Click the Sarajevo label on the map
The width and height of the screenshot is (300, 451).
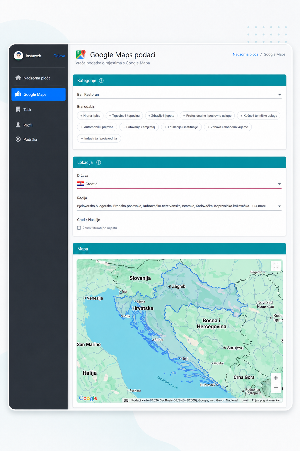(235, 348)
